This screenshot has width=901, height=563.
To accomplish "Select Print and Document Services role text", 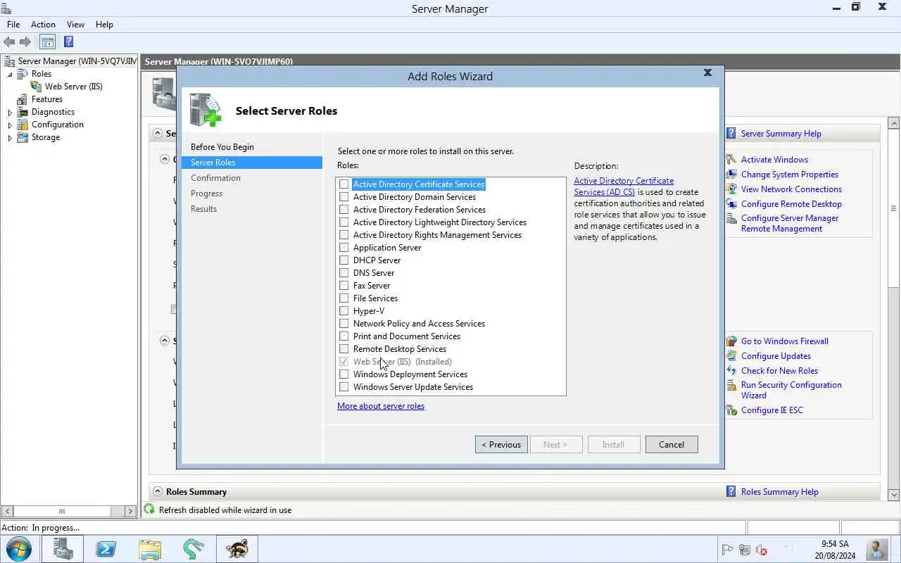I will (x=407, y=336).
